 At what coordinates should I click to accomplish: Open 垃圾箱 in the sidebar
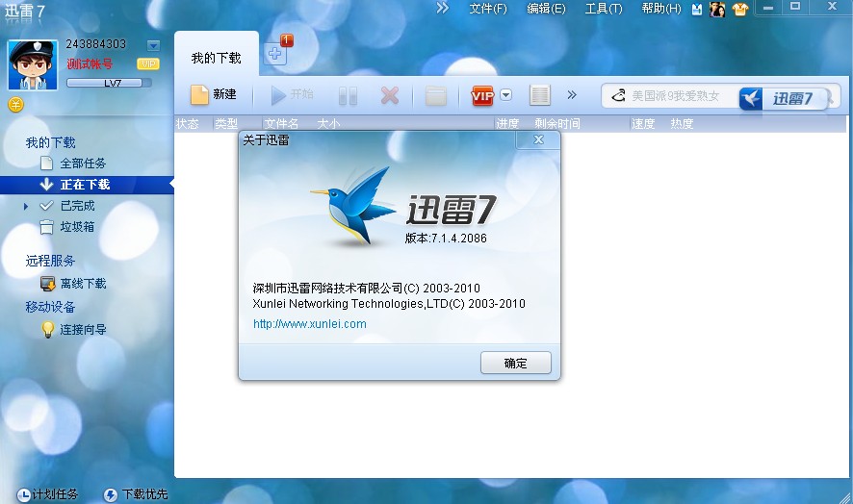point(77,227)
